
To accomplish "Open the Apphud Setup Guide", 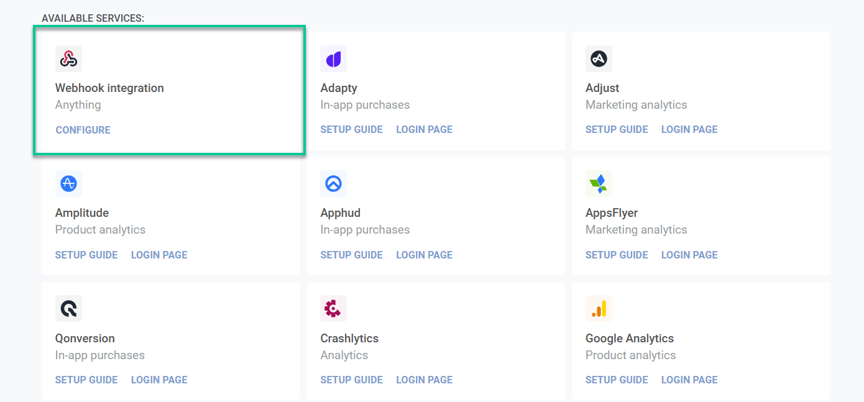I will point(351,255).
